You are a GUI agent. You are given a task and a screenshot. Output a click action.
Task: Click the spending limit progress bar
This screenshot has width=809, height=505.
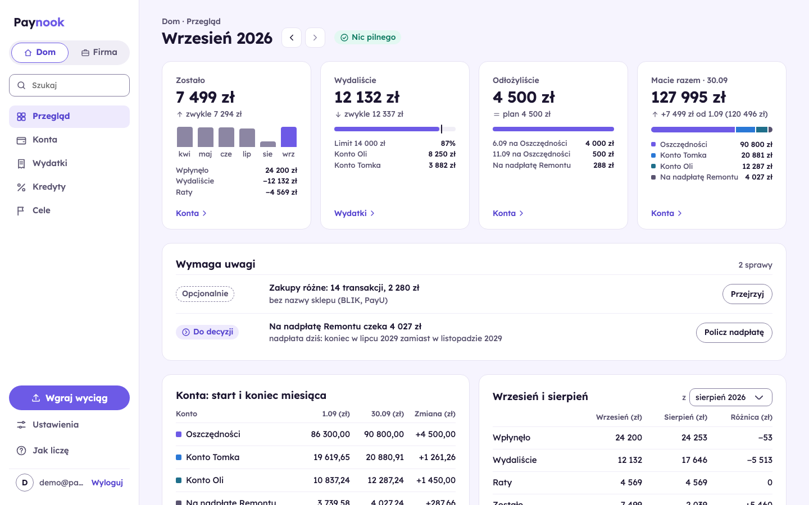click(395, 129)
